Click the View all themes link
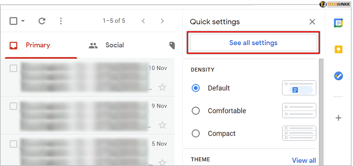This screenshot has width=353, height=166. [x=304, y=160]
